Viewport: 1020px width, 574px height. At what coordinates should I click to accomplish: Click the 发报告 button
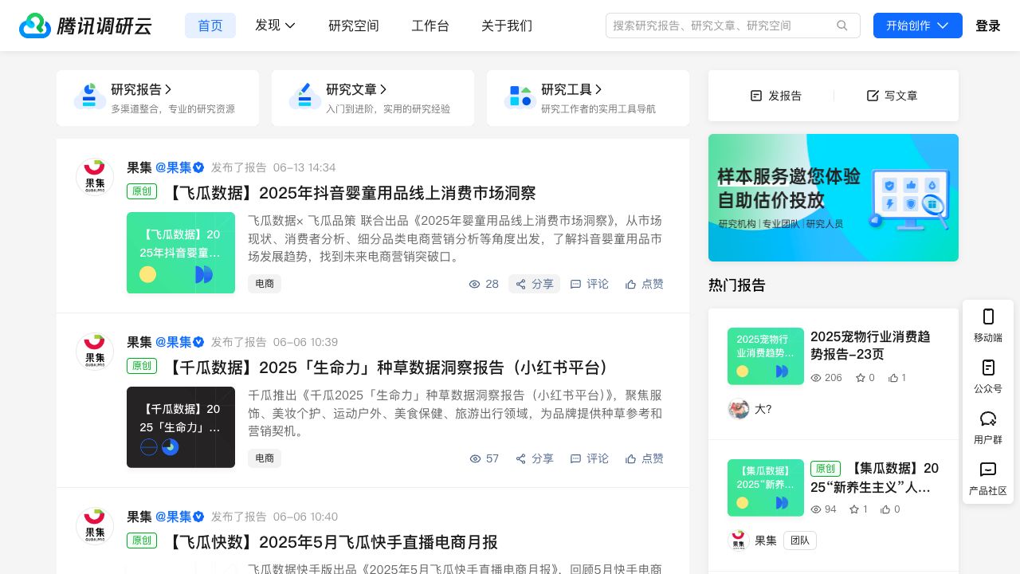776,96
